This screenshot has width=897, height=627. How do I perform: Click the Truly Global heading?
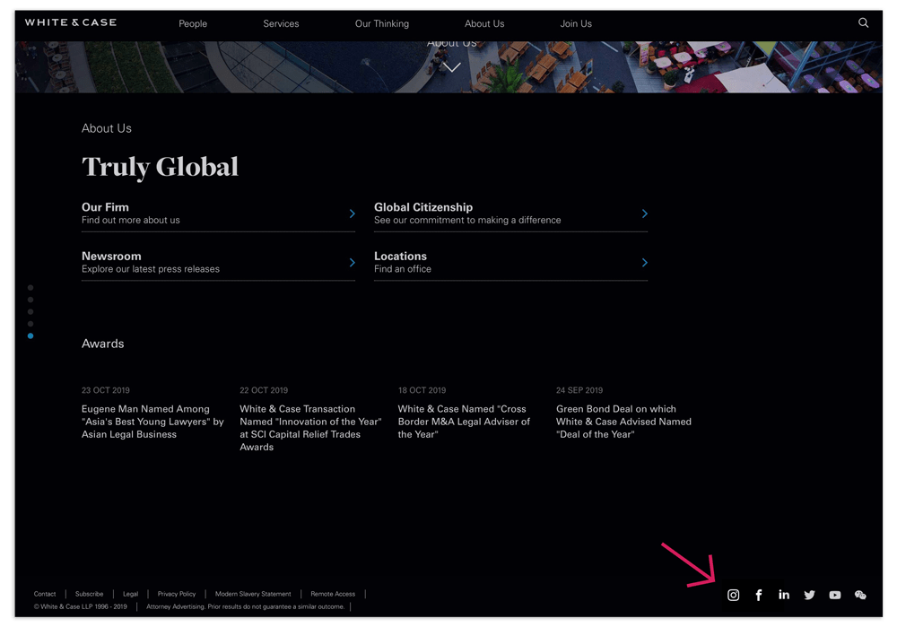tap(160, 167)
